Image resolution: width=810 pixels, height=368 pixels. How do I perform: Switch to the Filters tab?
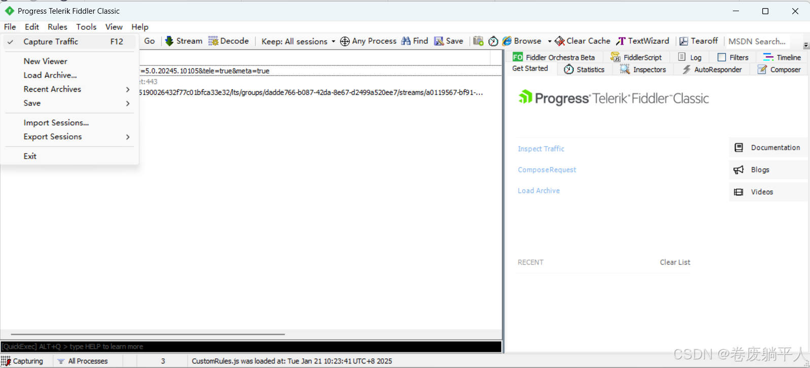(x=733, y=57)
